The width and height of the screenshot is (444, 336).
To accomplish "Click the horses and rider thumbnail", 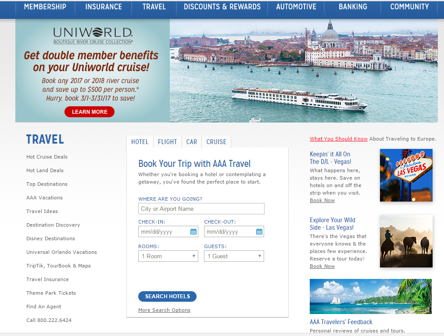I will pyautogui.click(x=406, y=241).
